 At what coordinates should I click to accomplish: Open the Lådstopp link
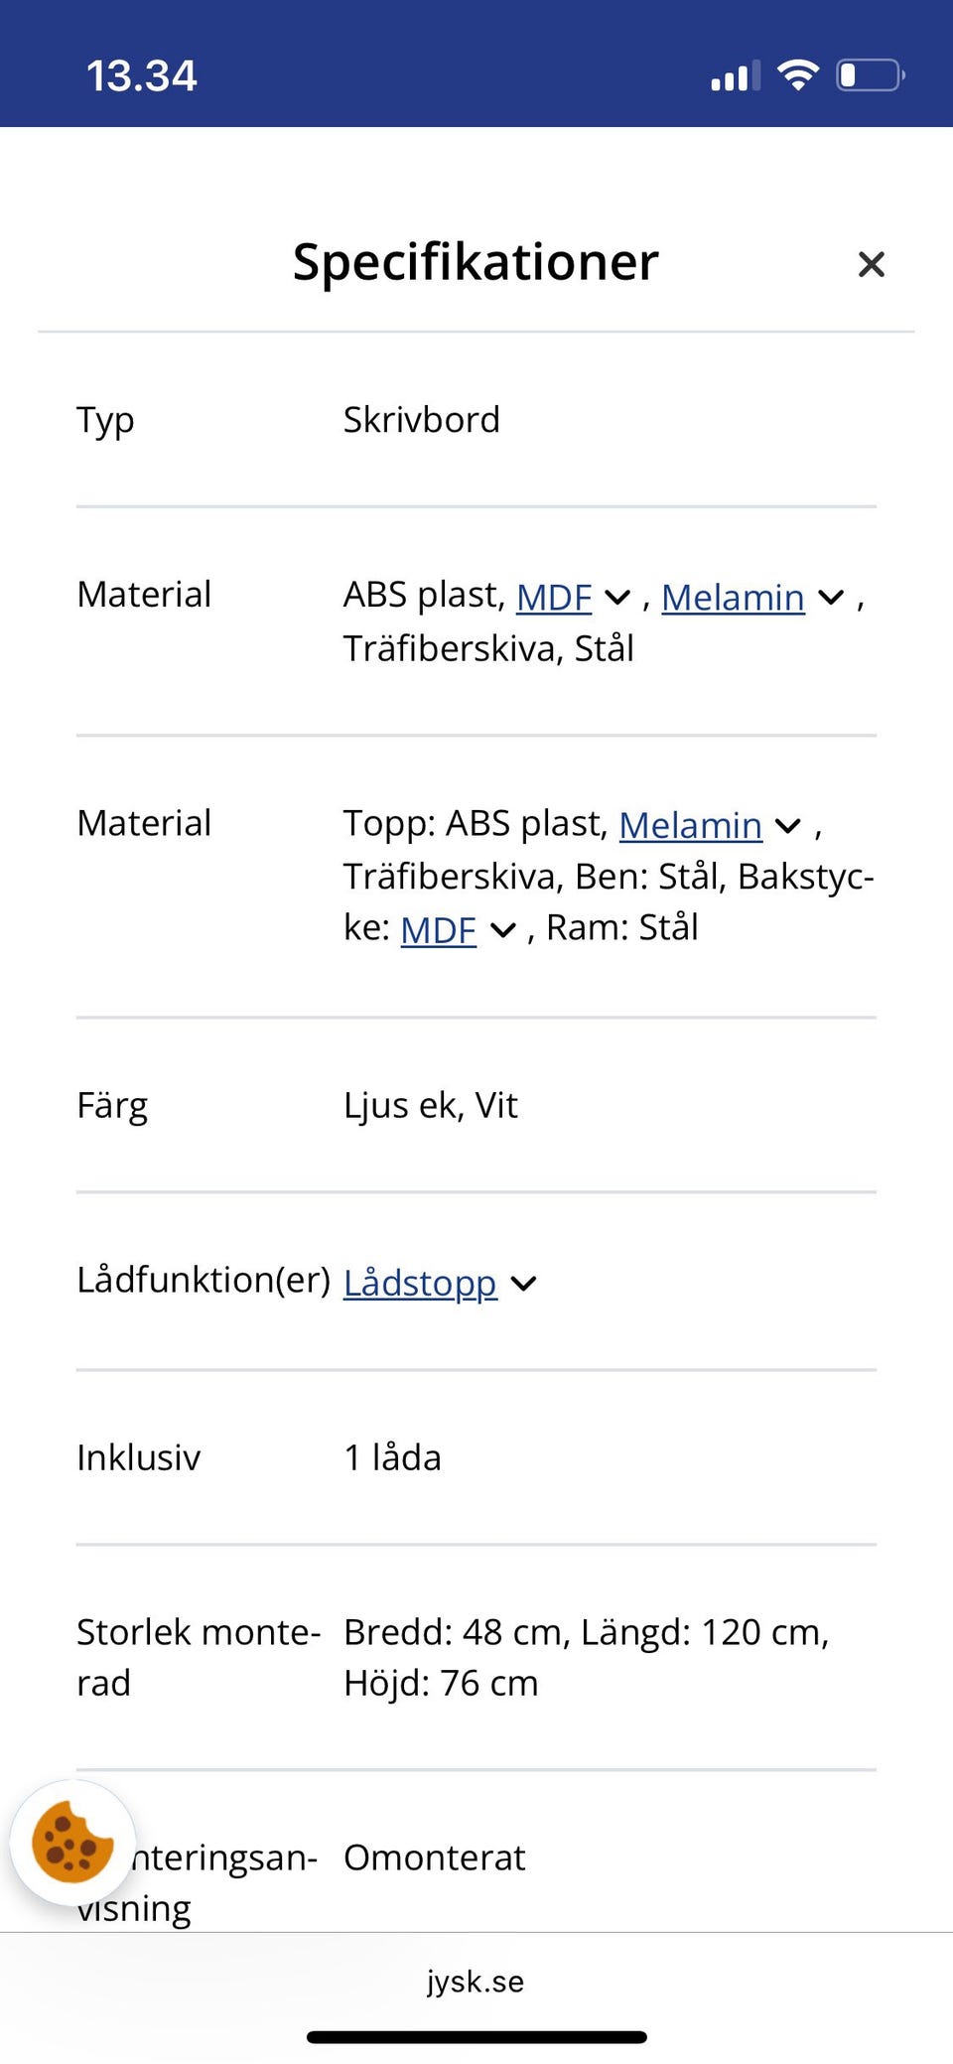tap(420, 1282)
